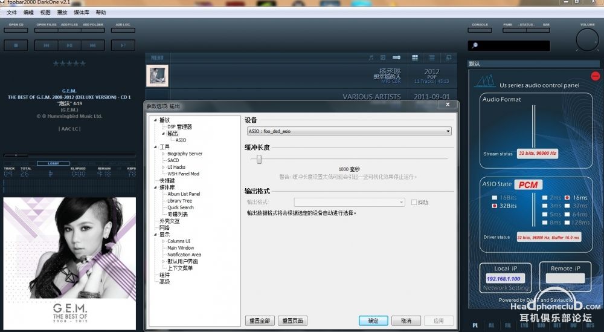The width and height of the screenshot is (604, 332).
Task: Click the random playback button
Action: pos(123,45)
